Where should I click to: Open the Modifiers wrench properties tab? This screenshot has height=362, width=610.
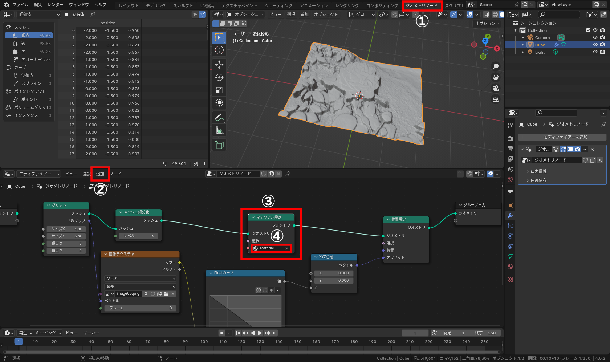pos(510,216)
